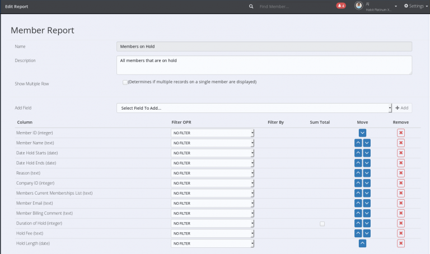430x254 pixels.
Task: Open Filter OPR dropdown for Date Hold Starts
Action: 212,153
